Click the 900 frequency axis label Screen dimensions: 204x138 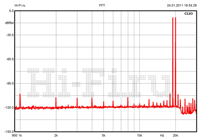15,135
